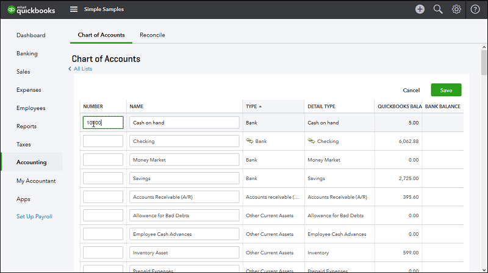Viewport: 488px width, 273px height.
Task: Click the 599.00 Inventory balance
Action: 411,252
